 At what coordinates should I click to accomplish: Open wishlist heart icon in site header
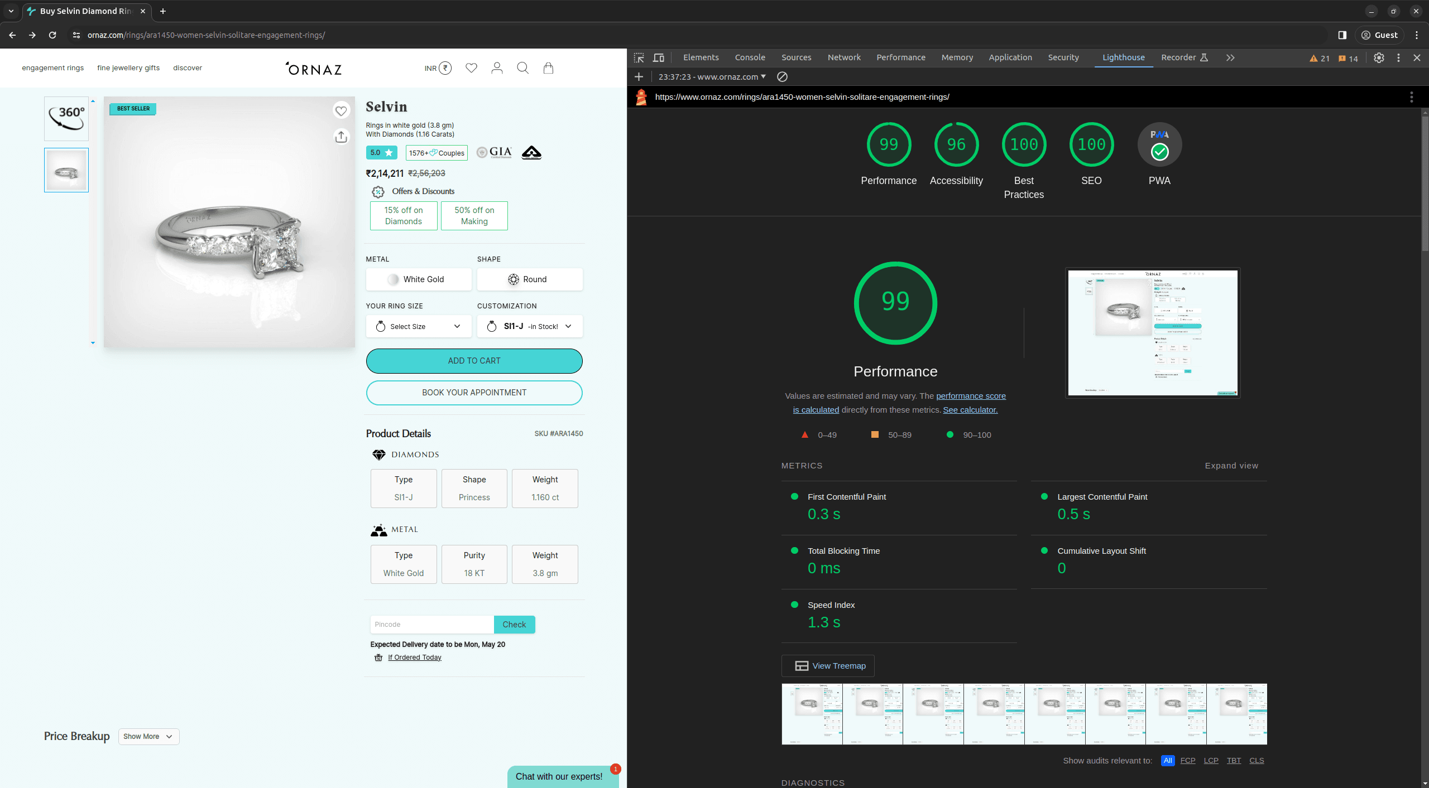coord(472,68)
